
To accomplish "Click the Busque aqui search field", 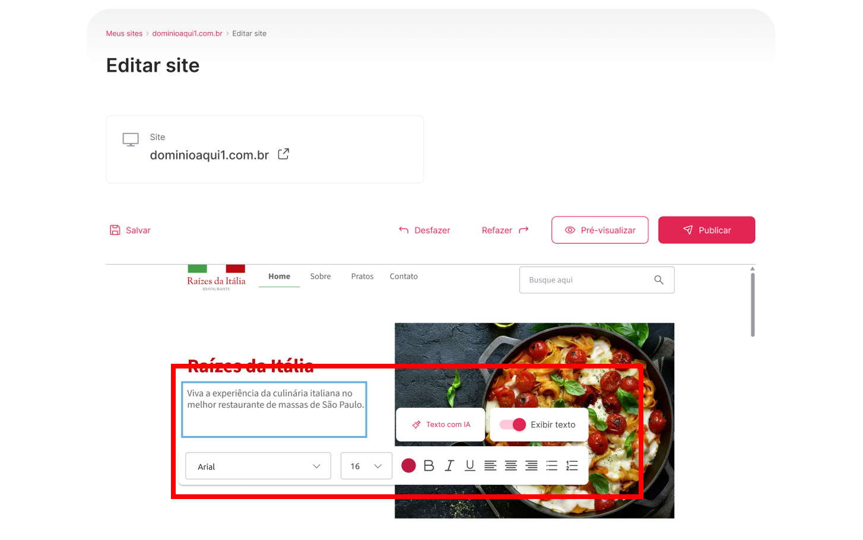I will coord(597,280).
